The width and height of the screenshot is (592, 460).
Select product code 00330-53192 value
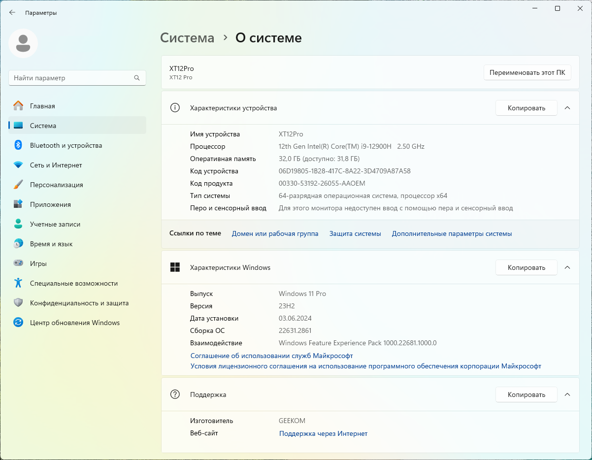[322, 183]
